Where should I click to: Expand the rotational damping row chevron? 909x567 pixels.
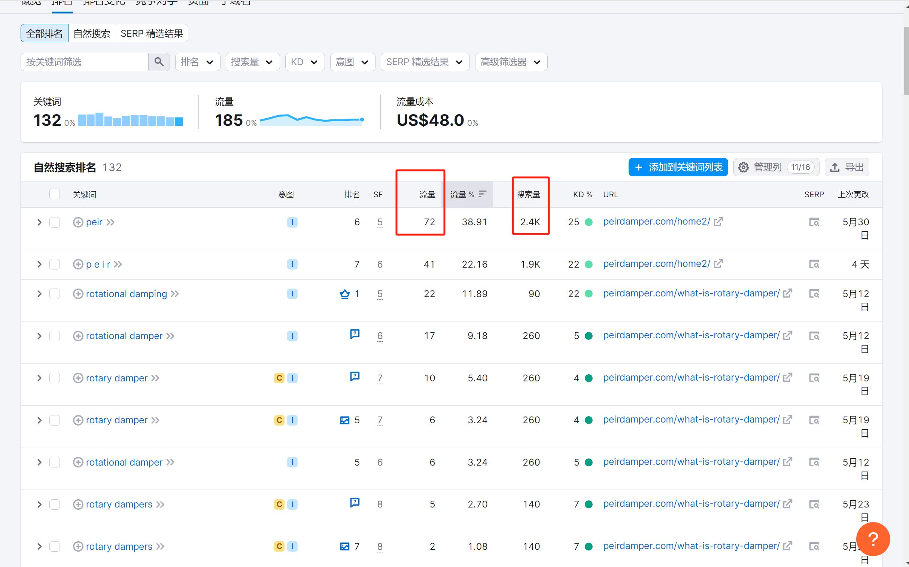pyautogui.click(x=39, y=294)
